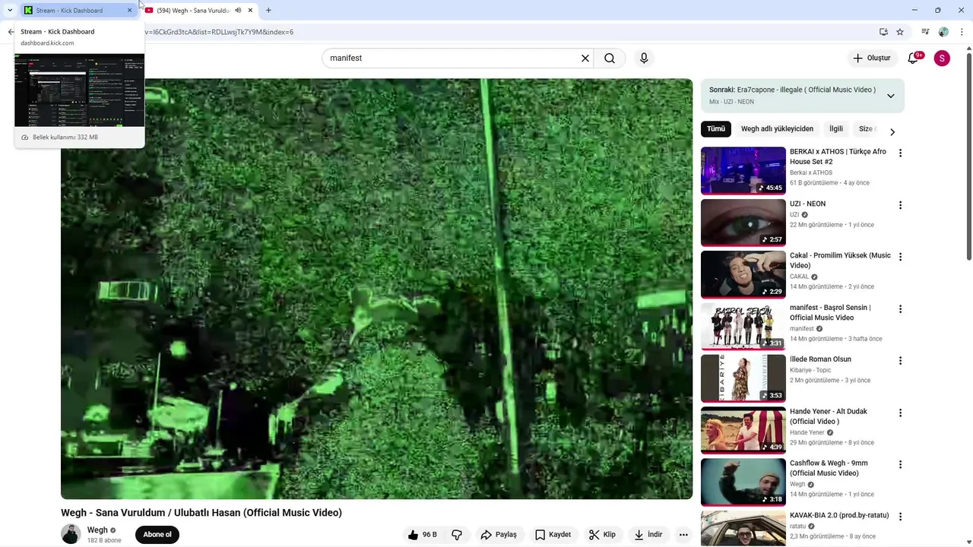Image resolution: width=973 pixels, height=547 pixels.
Task: Select the Wegh adlı yükleyiciden chip
Action: click(777, 129)
